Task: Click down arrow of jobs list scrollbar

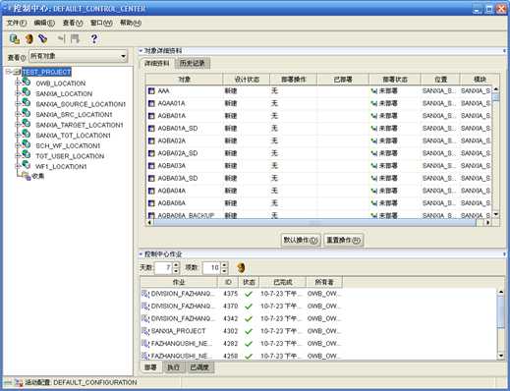Action: pos(501,356)
